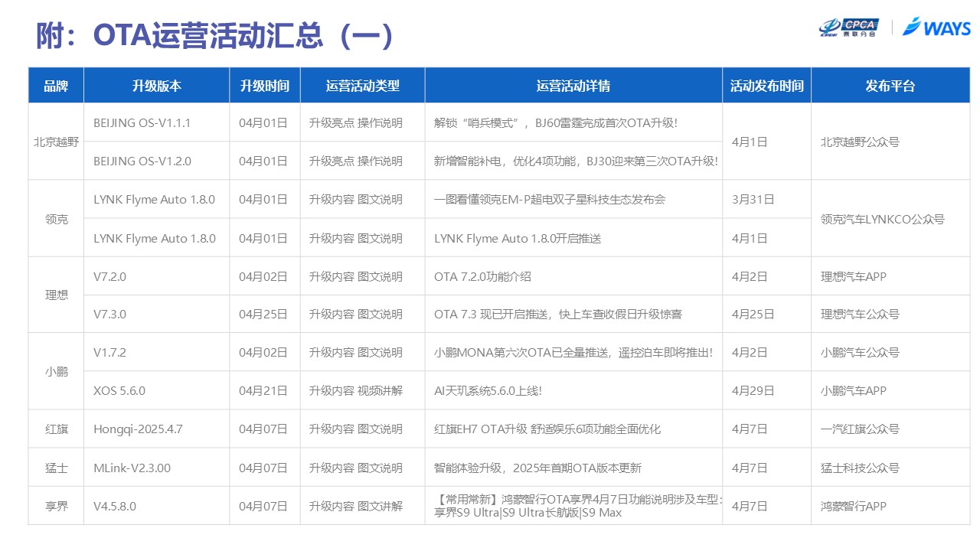This screenshot has width=980, height=551.
Task: Click the 活动发布时间 column header
Action: coord(766,86)
